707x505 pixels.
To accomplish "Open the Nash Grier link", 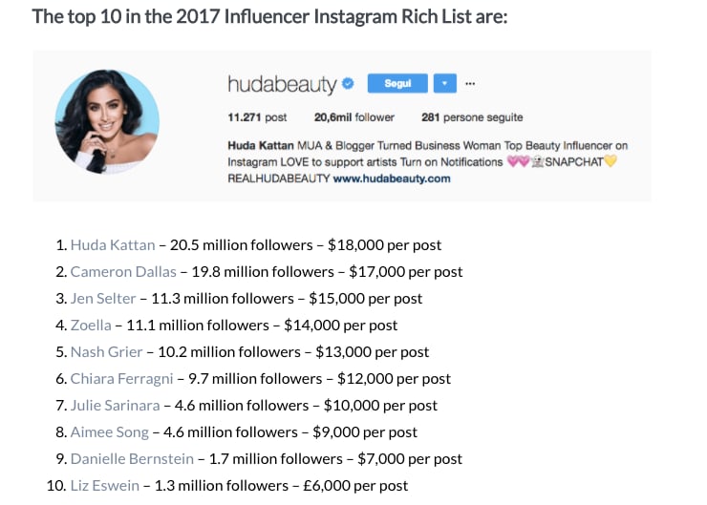I will pyautogui.click(x=106, y=351).
